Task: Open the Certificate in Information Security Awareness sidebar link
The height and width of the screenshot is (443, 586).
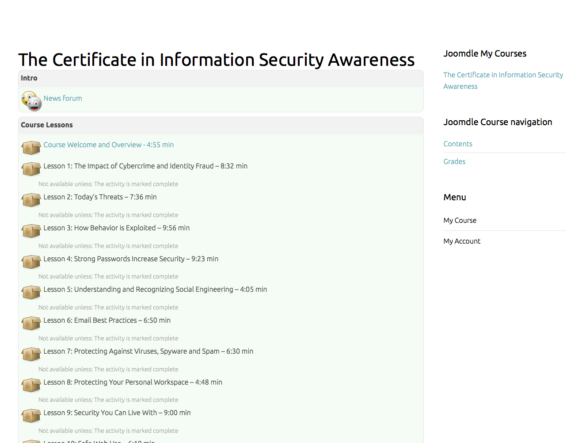Action: click(503, 80)
